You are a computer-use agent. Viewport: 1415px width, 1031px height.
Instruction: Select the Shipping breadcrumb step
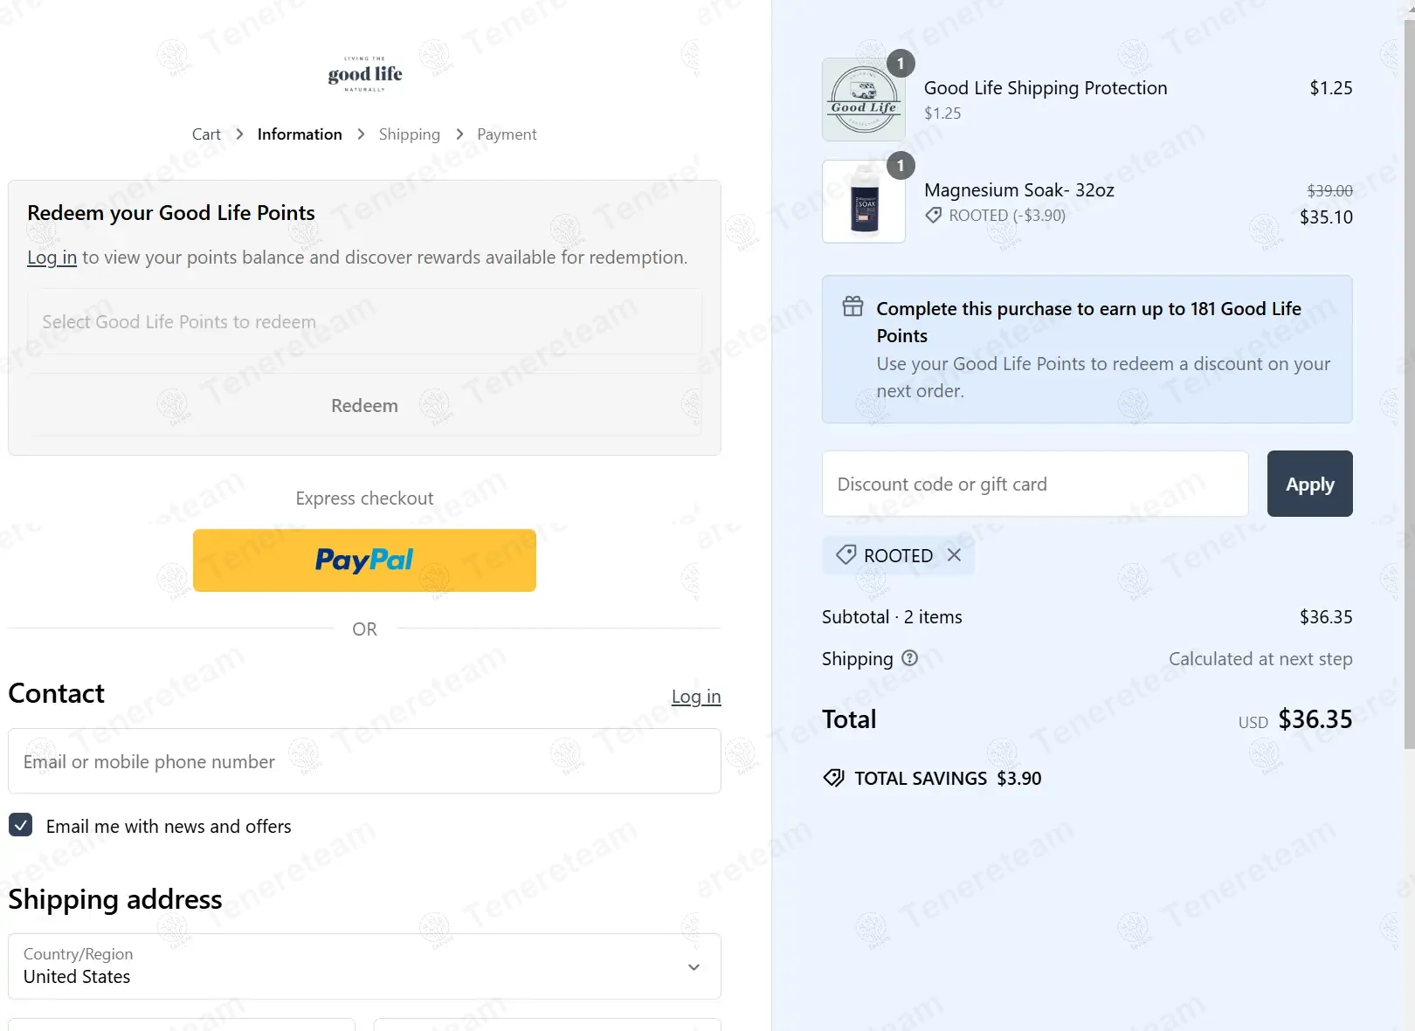tap(409, 134)
